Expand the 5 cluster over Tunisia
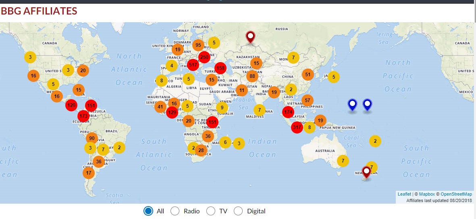 click(x=189, y=79)
